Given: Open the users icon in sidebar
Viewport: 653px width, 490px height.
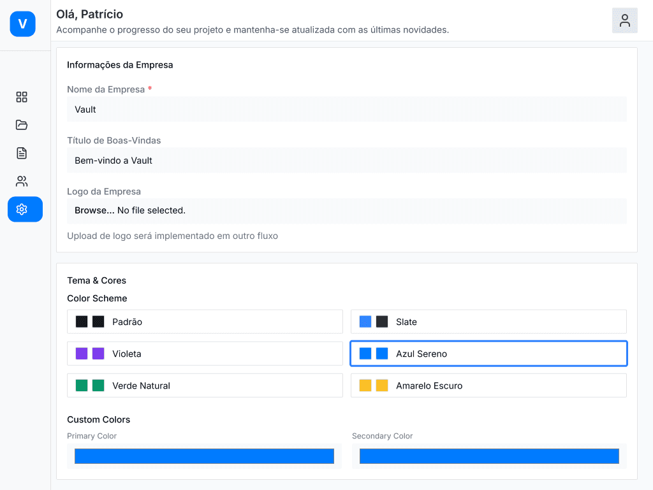Looking at the screenshot, I should (x=22, y=181).
